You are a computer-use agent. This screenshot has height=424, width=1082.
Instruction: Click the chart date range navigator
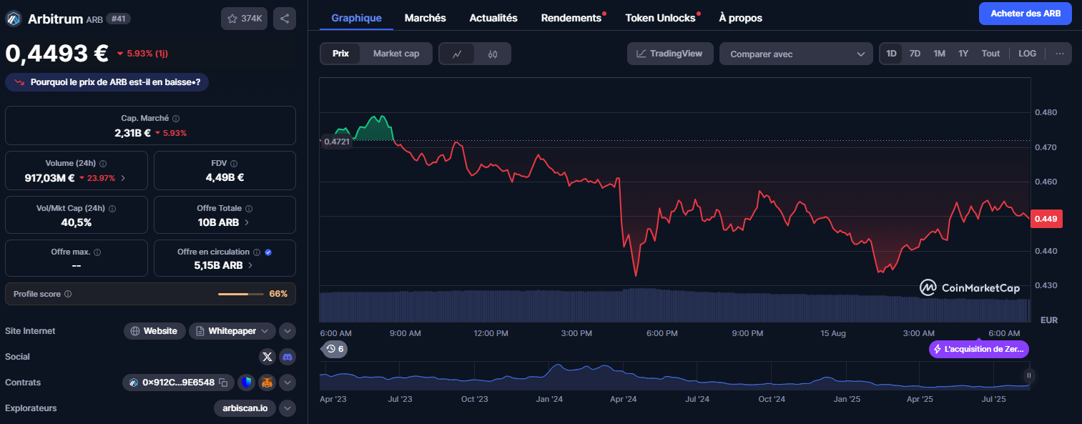(x=676, y=375)
